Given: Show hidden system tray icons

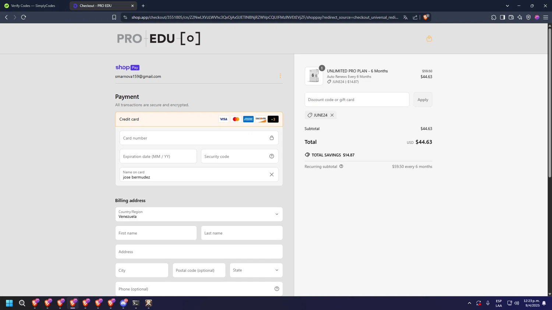Looking at the screenshot, I should 469,303.
